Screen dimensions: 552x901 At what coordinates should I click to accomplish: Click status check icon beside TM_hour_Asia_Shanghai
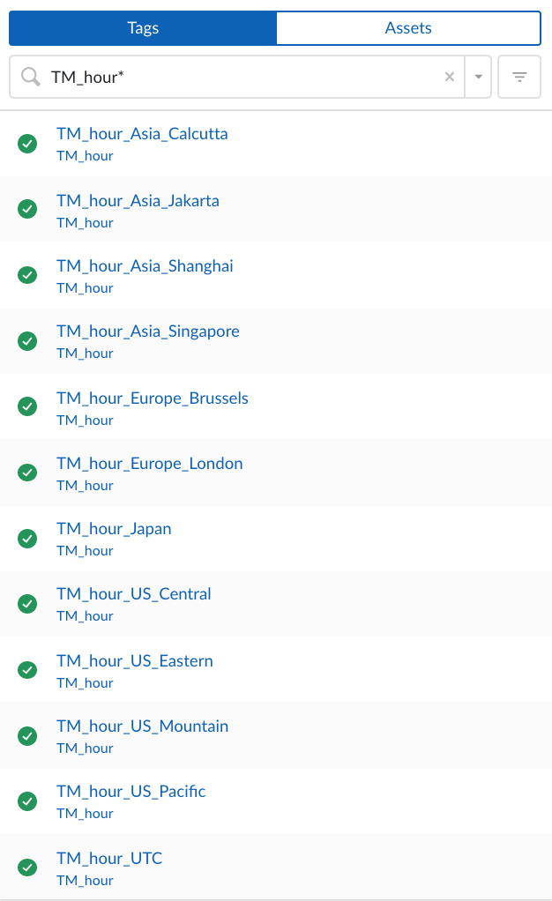pos(27,275)
